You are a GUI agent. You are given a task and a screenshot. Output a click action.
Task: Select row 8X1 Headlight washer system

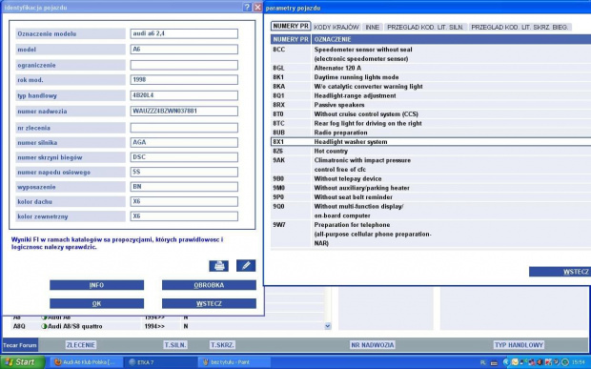(431, 142)
